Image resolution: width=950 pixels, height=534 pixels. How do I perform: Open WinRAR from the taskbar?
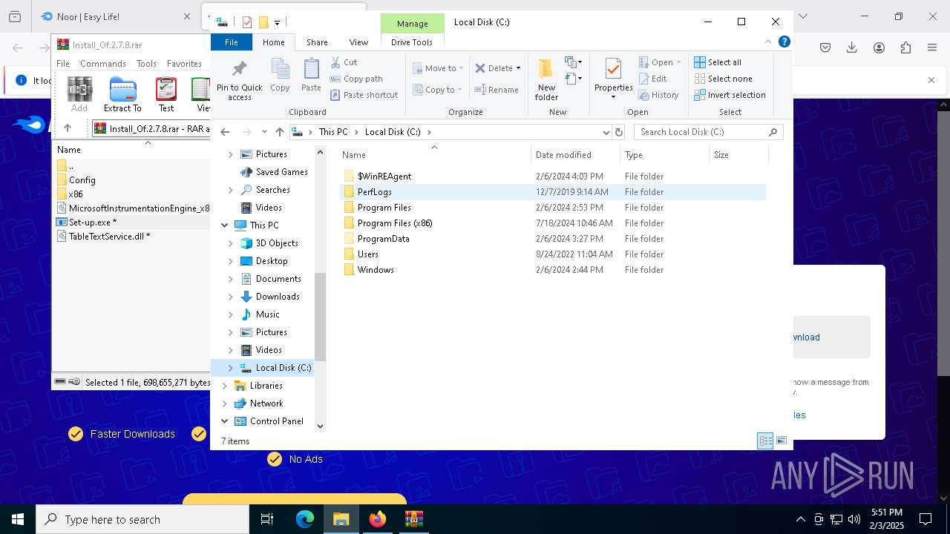(x=413, y=519)
